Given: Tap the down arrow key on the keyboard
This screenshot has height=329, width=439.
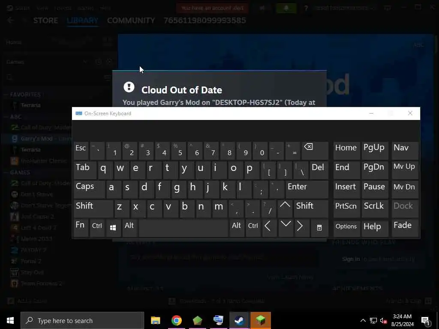Looking at the screenshot, I should pyautogui.click(x=286, y=228).
